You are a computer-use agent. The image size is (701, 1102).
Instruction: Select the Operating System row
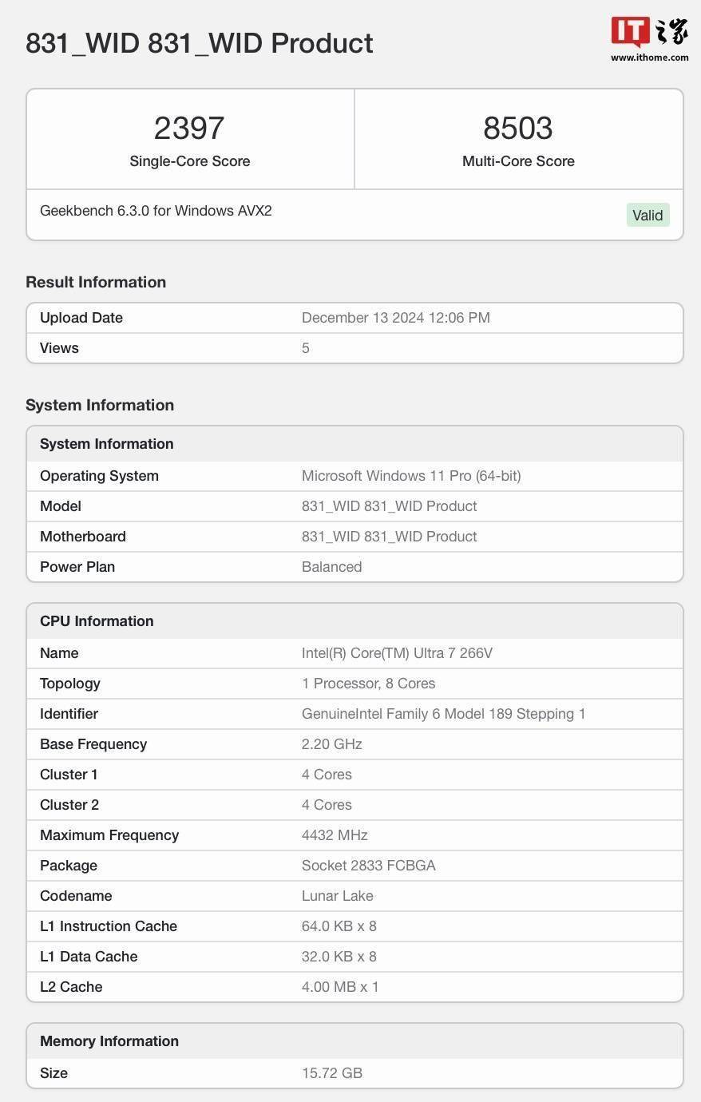[x=354, y=475]
